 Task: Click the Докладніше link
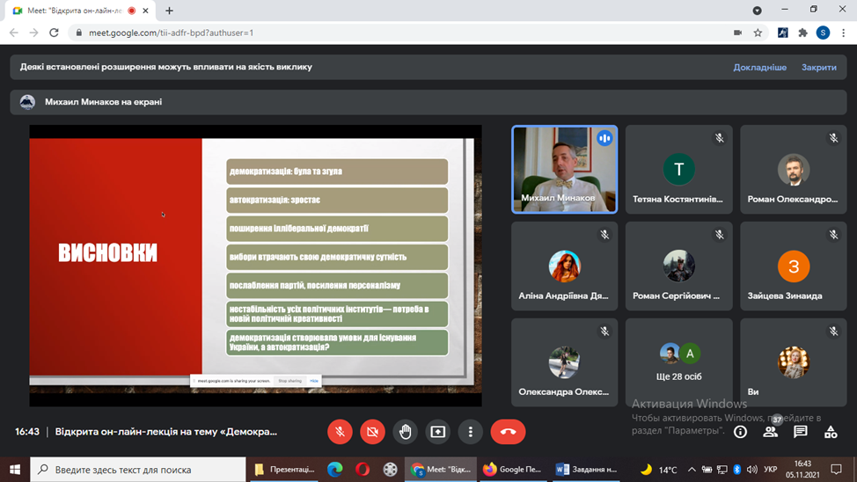(759, 67)
